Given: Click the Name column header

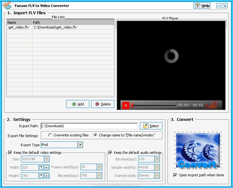Looking at the screenshot, I should (x=19, y=22).
